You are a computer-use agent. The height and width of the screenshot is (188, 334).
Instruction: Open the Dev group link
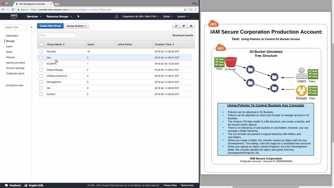coord(49,58)
